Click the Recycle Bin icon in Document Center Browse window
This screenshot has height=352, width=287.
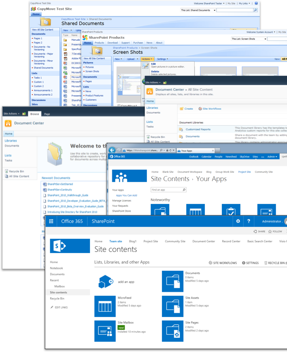tap(6, 171)
